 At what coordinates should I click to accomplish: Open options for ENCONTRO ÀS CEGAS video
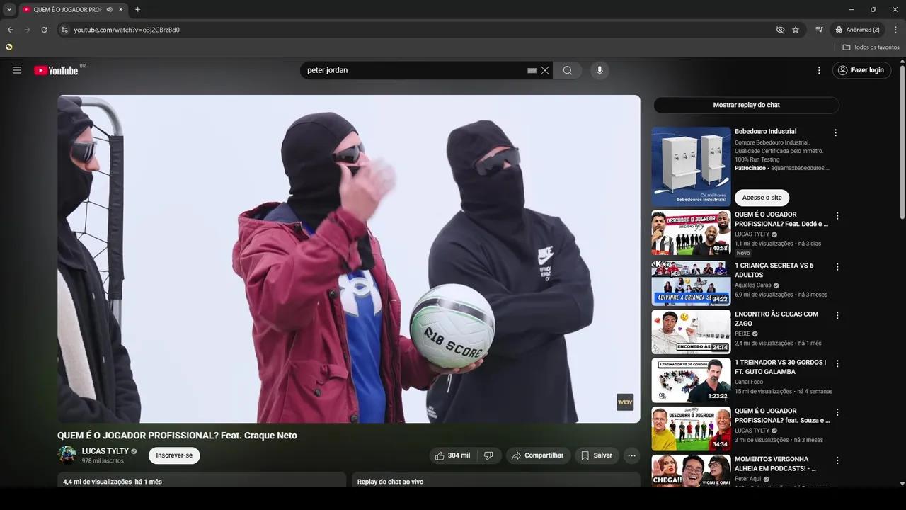coord(837,315)
